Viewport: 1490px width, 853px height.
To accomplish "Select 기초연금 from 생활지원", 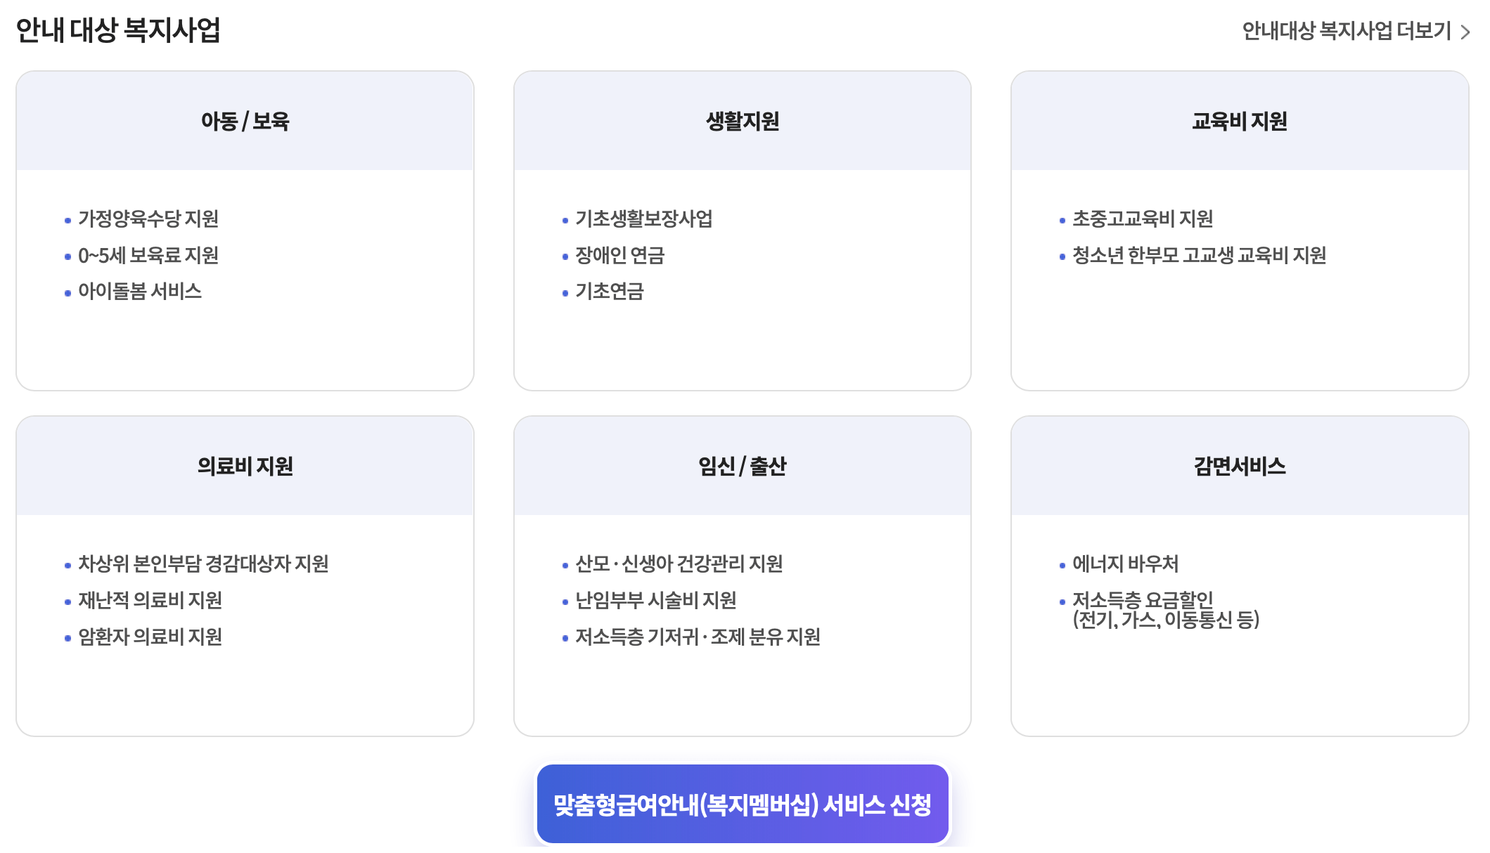I will [609, 292].
